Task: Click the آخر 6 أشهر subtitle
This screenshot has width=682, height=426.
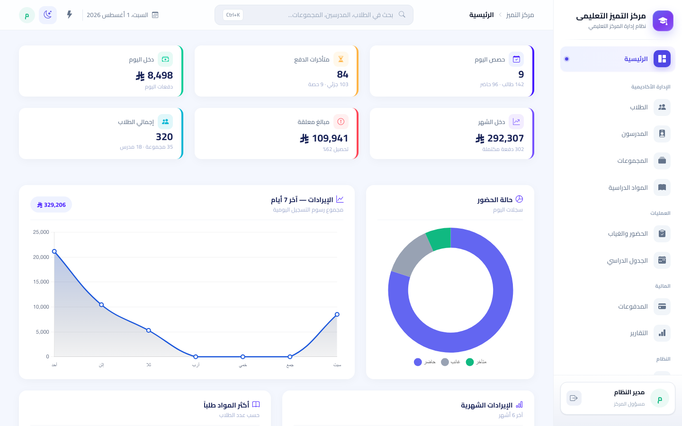Action: (x=511, y=415)
